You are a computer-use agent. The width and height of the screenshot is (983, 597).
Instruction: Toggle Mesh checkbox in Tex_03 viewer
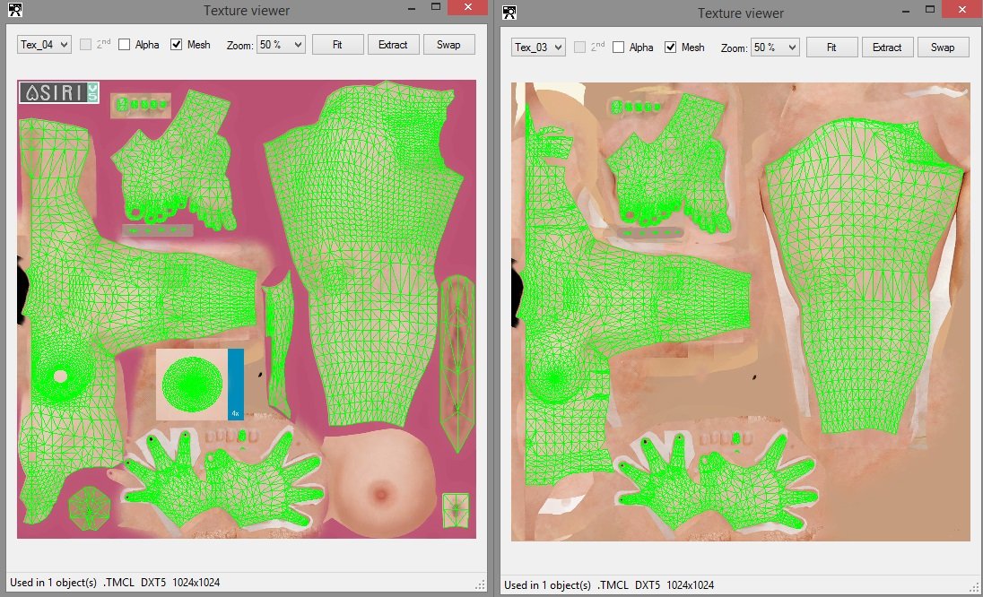[670, 47]
